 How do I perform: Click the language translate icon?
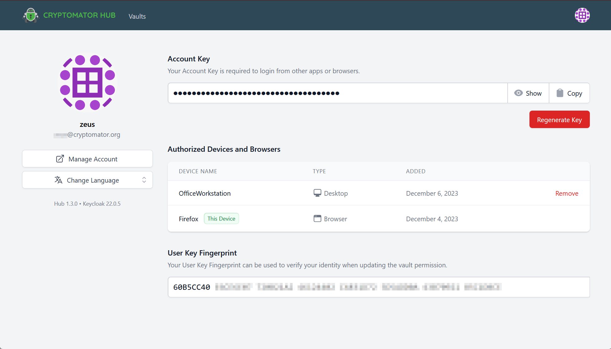click(x=58, y=180)
